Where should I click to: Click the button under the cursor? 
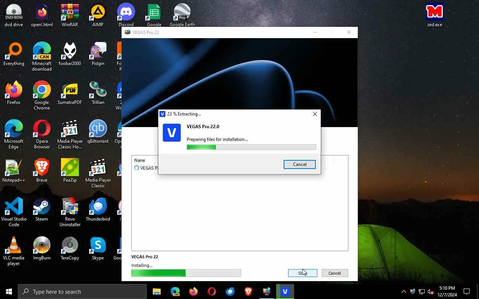pyautogui.click(x=302, y=273)
